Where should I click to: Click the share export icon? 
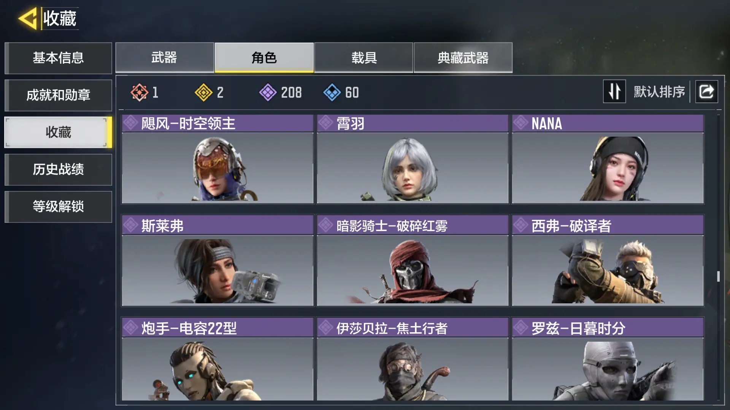pyautogui.click(x=706, y=91)
